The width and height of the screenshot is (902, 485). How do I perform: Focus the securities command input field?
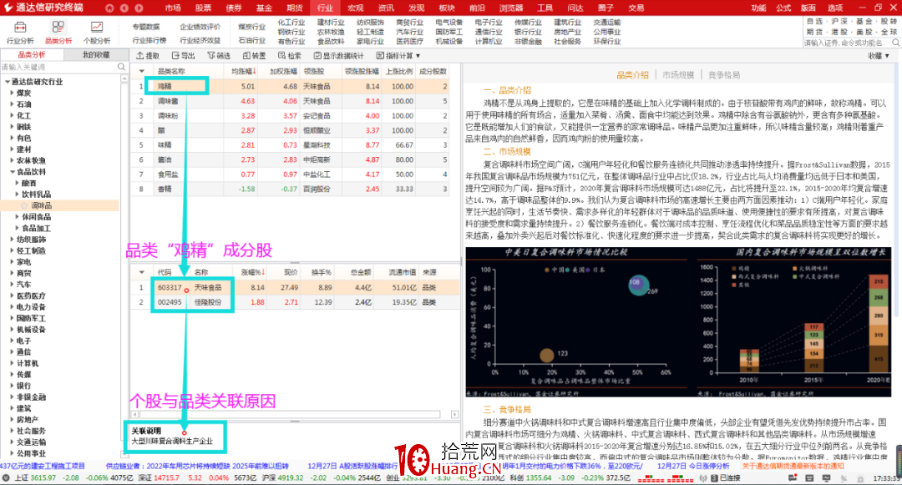tap(847, 43)
